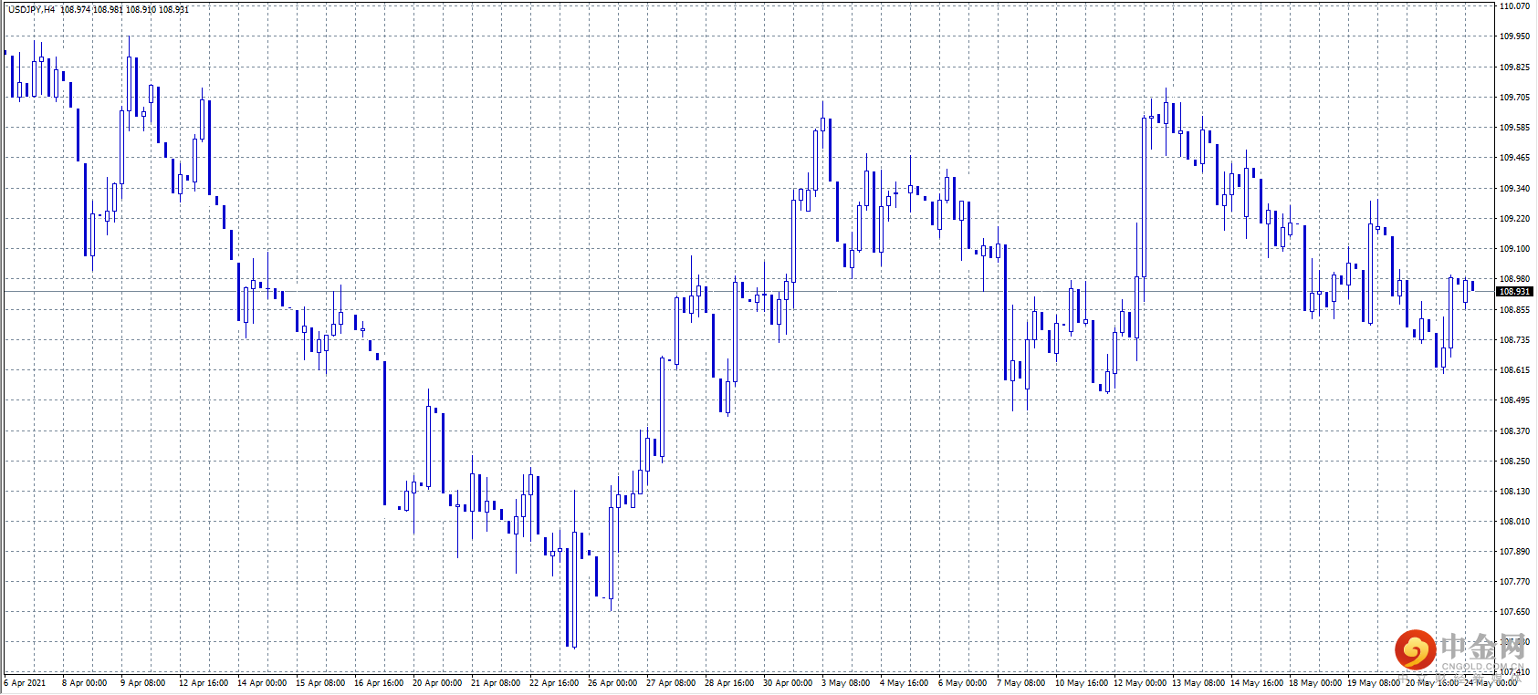The width and height of the screenshot is (1538, 695).
Task: Click the 107.650 price axis label
Action: click(x=1515, y=612)
